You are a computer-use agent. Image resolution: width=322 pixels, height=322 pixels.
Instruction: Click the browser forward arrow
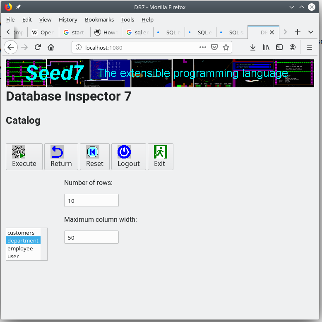click(24, 48)
